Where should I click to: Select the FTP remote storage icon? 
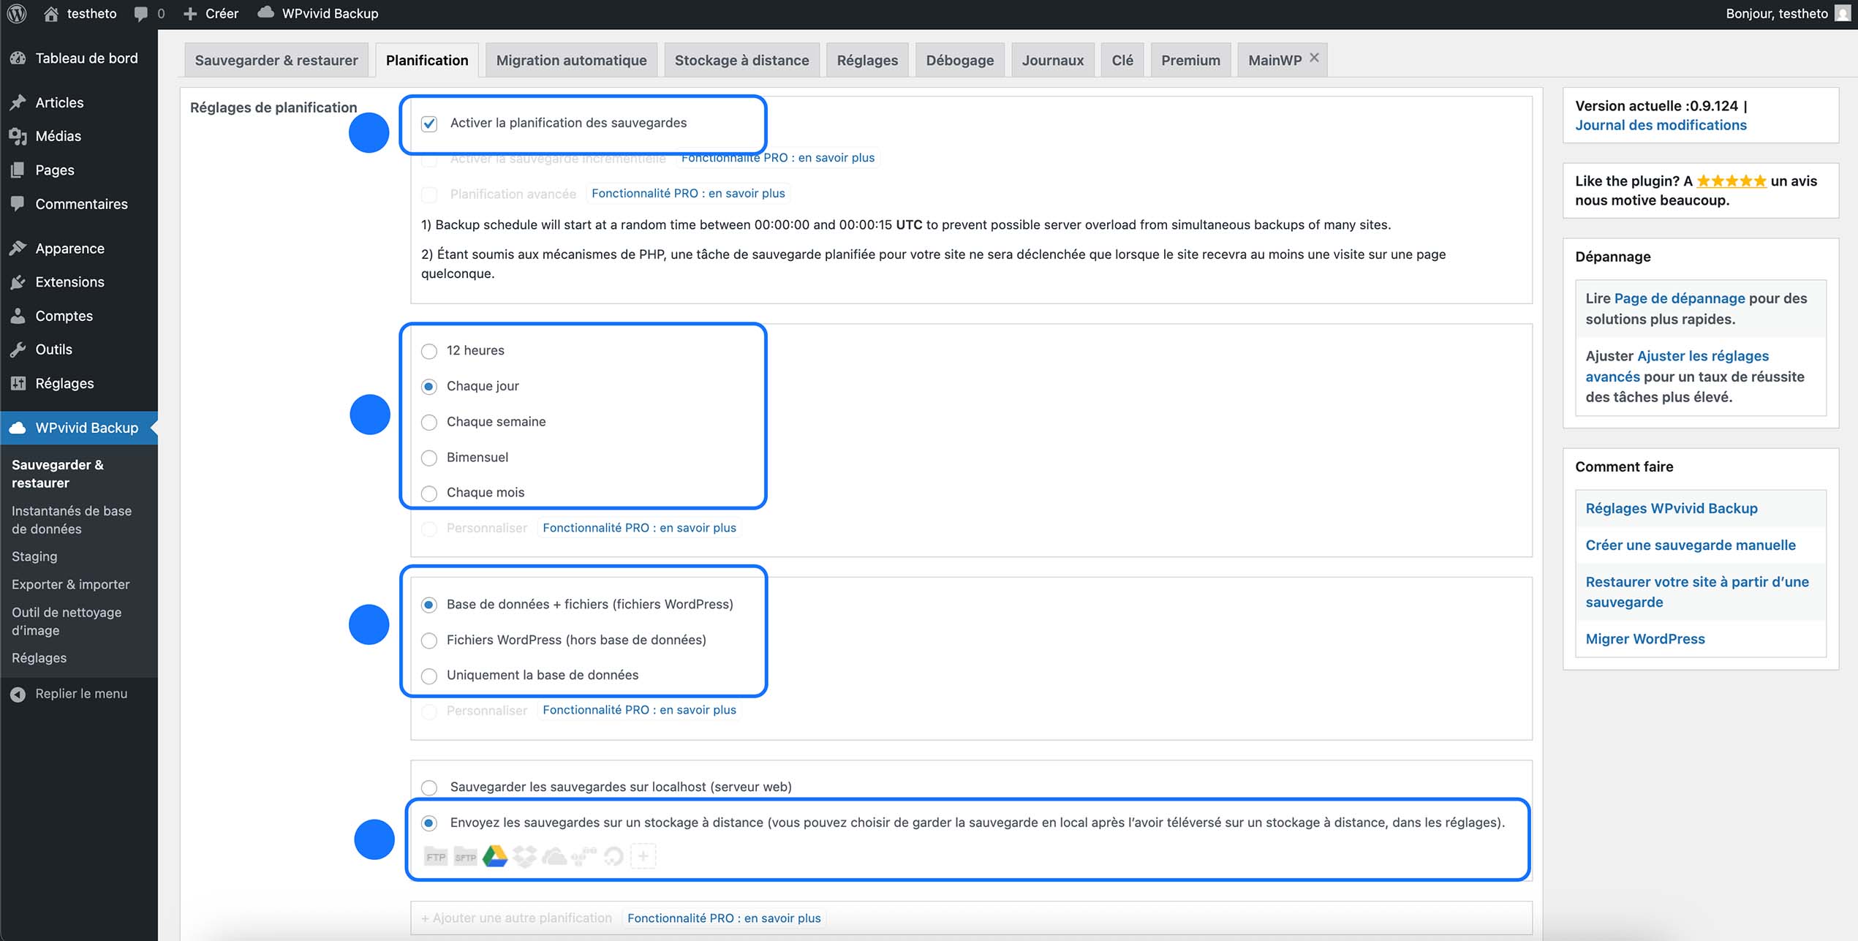tap(436, 855)
